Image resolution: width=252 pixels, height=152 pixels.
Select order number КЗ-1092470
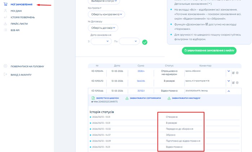coord(97,81)
